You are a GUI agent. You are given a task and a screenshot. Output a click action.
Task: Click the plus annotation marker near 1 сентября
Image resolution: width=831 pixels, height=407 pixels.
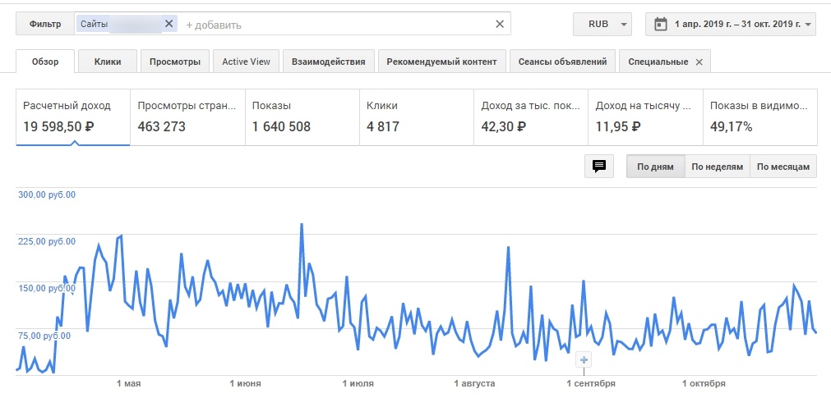pyautogui.click(x=584, y=360)
